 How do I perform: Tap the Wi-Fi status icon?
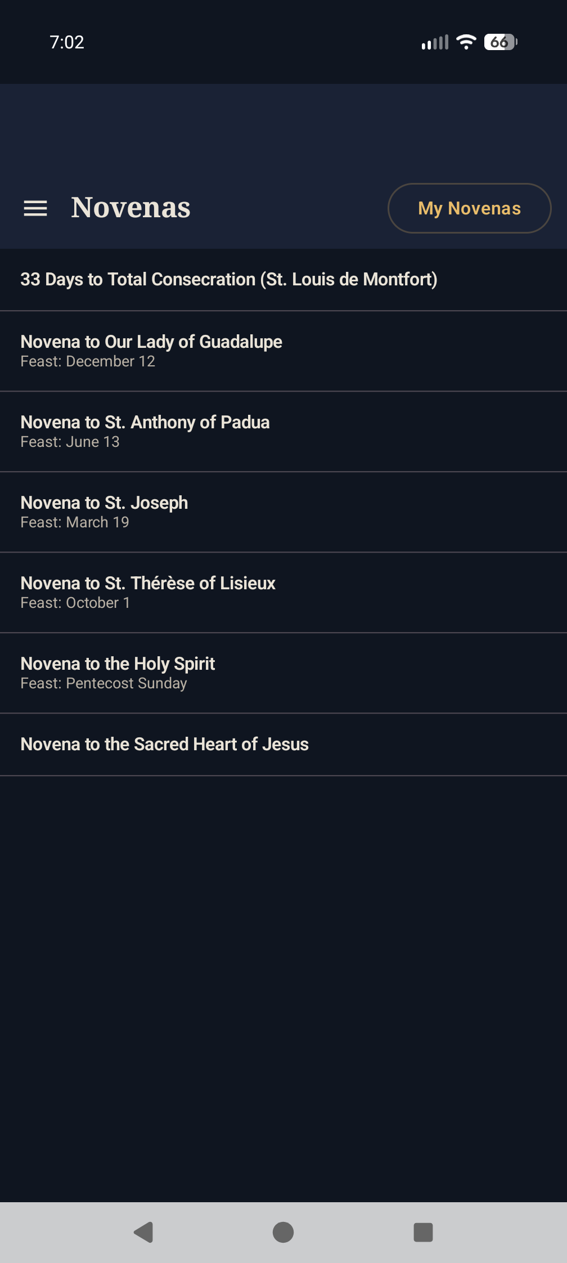point(466,42)
